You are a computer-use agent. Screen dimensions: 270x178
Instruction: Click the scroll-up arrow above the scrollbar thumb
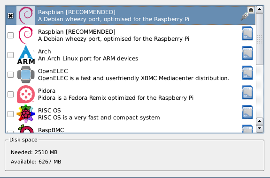(260, 9)
